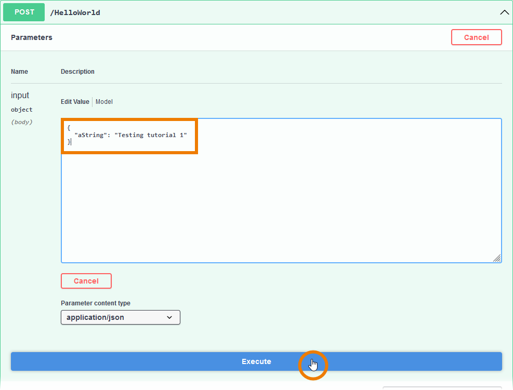Click the input parameter name

(20, 96)
